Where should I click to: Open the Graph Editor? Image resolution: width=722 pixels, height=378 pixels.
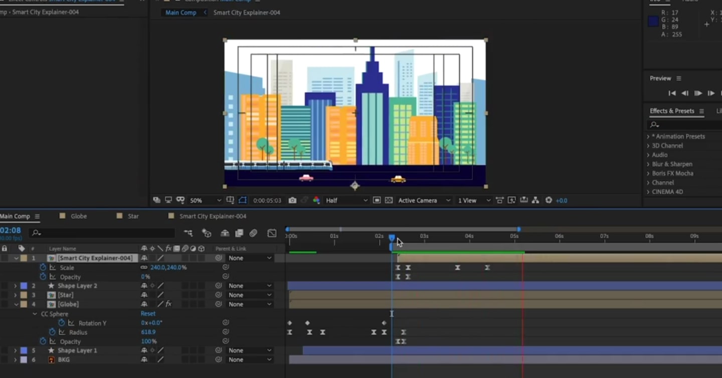pos(272,233)
